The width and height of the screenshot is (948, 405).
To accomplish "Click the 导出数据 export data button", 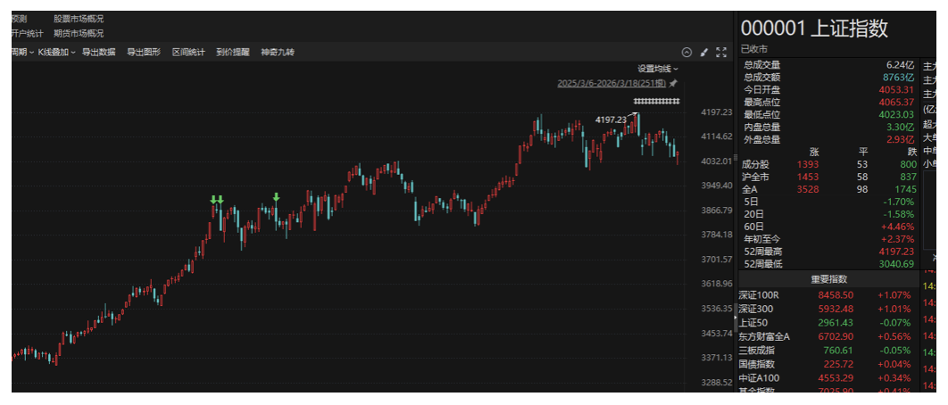I will pyautogui.click(x=98, y=53).
